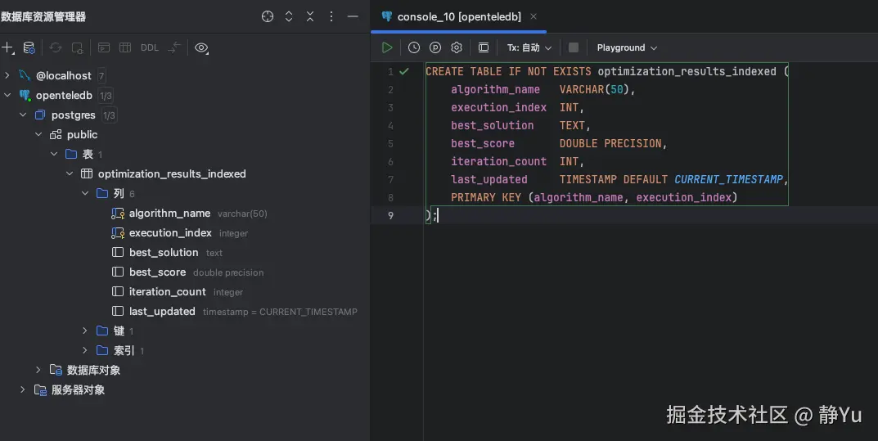
Task: Click the DDL button in the database toolbar
Action: click(150, 47)
